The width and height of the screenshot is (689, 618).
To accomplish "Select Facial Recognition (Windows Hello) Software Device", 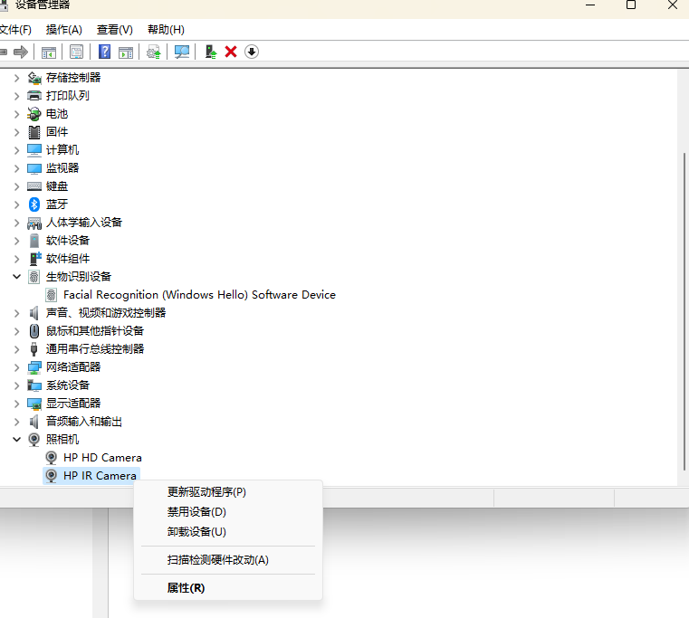I will tap(199, 294).
